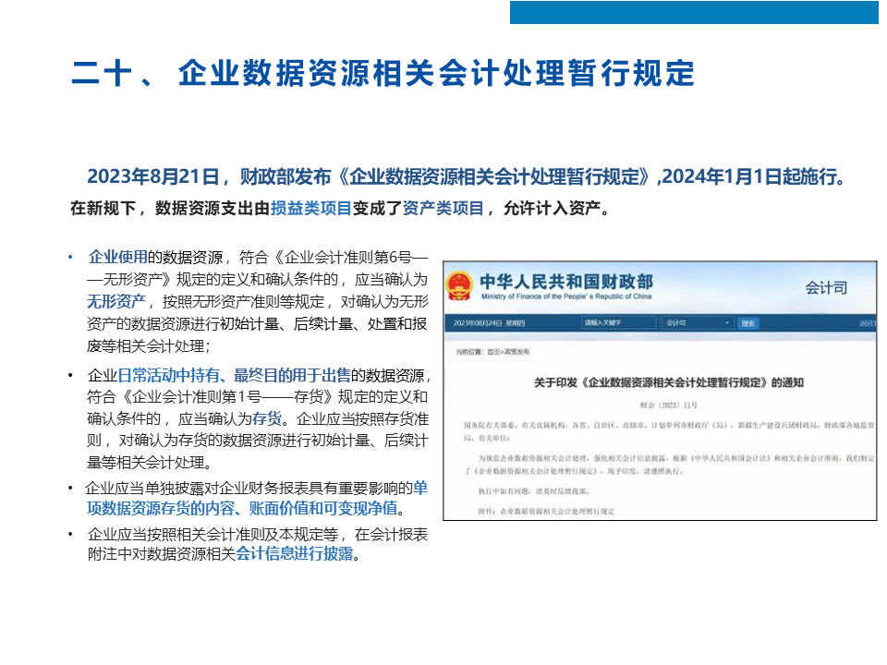This screenshot has width=887, height=665.
Task: Click the 中华人民共和国财政部 site title
Action: (x=566, y=281)
